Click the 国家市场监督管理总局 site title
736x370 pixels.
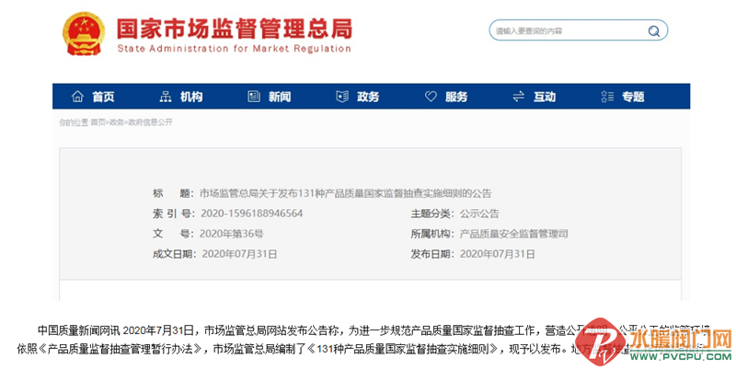[235, 29]
